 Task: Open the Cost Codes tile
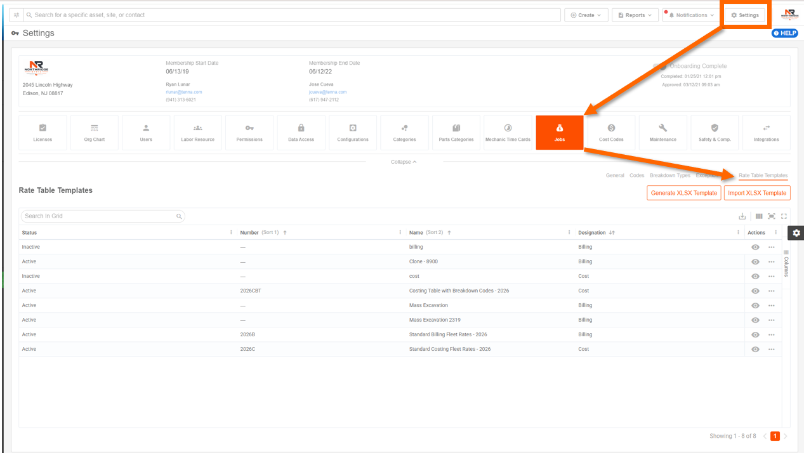click(x=611, y=133)
